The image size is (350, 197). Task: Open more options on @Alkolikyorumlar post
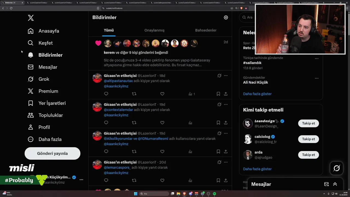[x=226, y=133]
